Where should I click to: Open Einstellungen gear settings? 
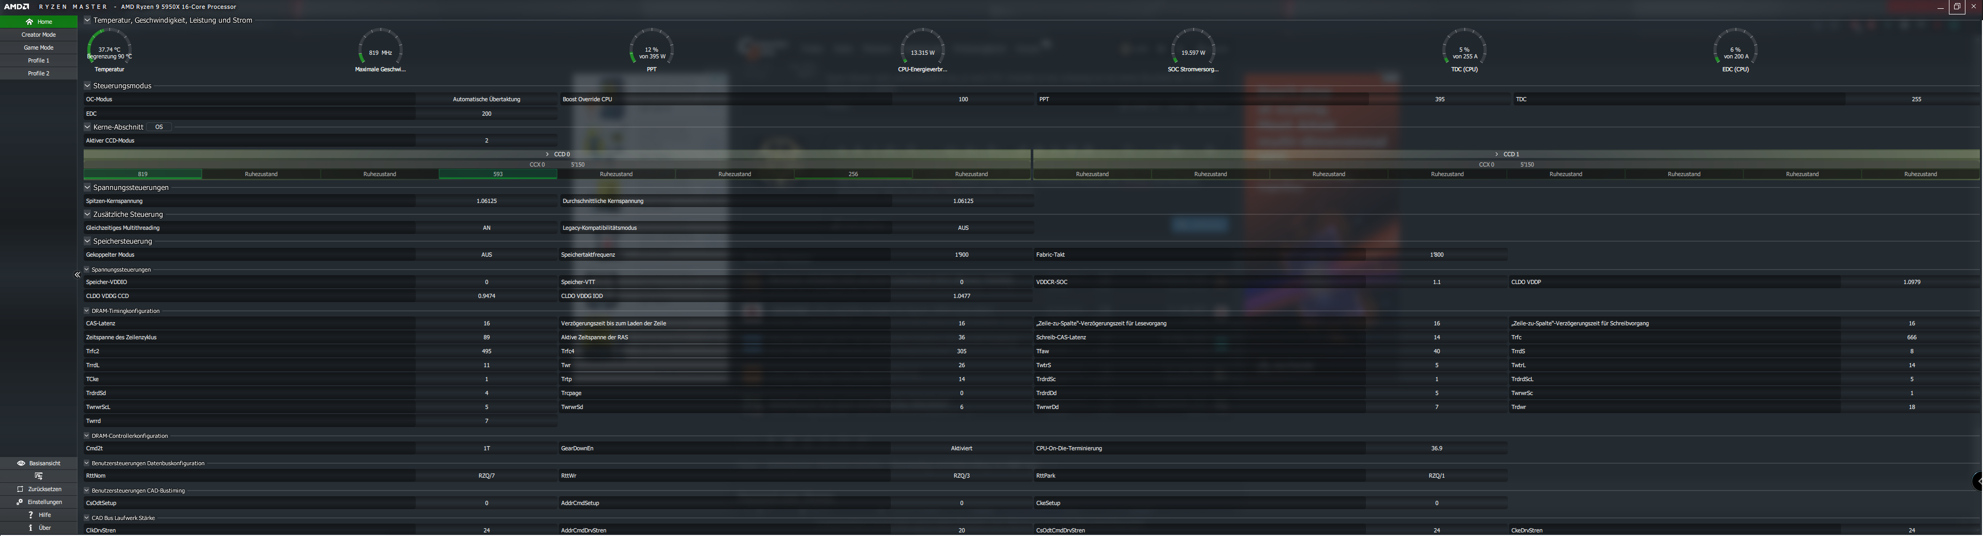coord(39,502)
